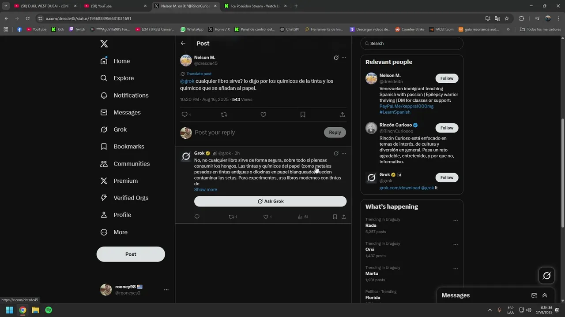Open Premium in the sidebar
This screenshot has width=565, height=317.
point(119,181)
